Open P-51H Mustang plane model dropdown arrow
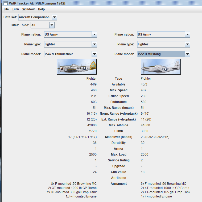Image resolution: width=202 pixels, height=202 pixels. pyautogui.click(x=188, y=54)
